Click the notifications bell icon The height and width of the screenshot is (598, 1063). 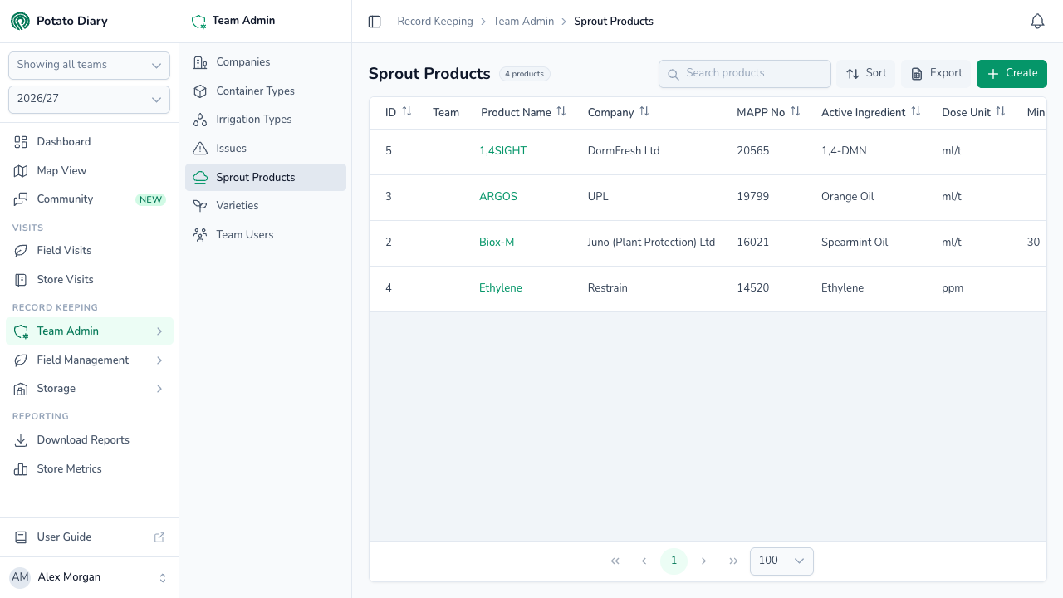(1037, 22)
